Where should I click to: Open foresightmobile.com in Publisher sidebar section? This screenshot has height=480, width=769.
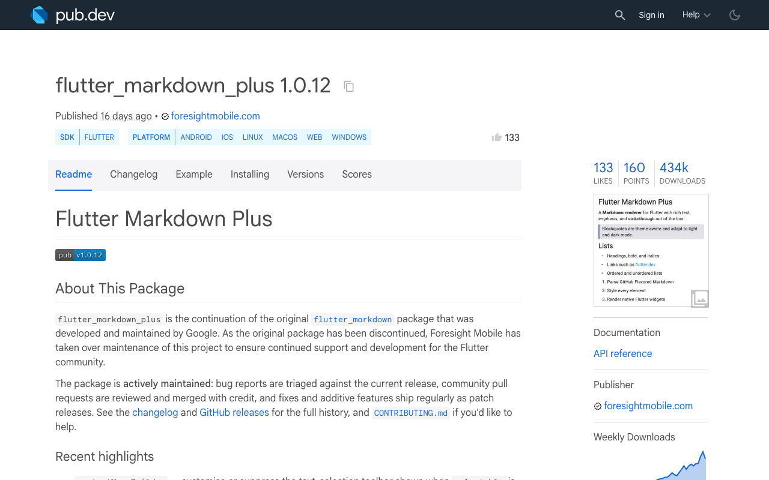pyautogui.click(x=648, y=406)
